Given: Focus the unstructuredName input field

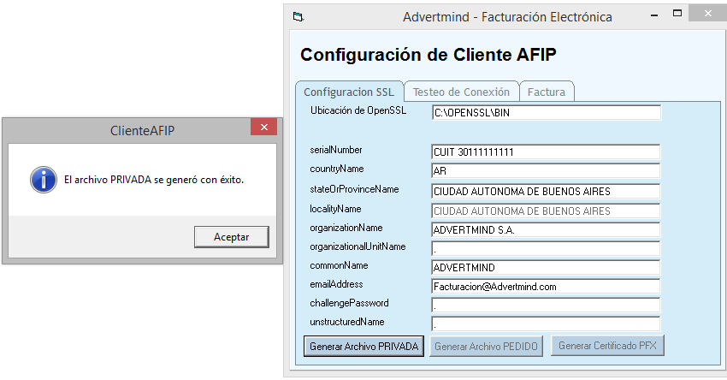Looking at the screenshot, I should [x=546, y=324].
